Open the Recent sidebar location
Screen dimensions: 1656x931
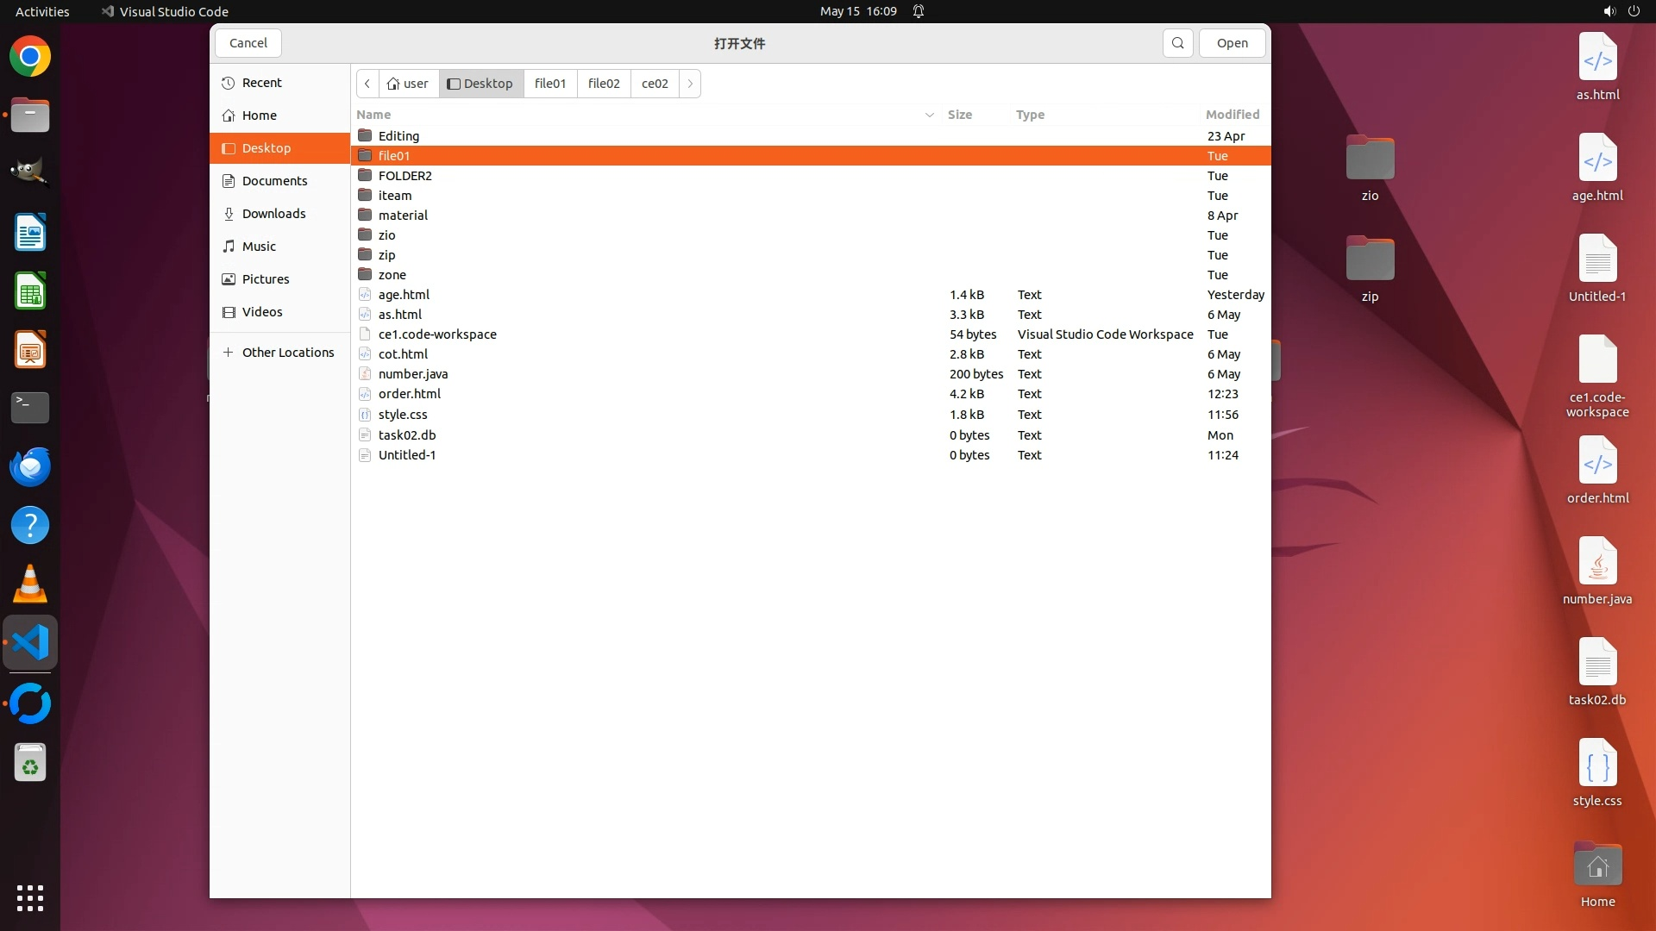coord(261,83)
